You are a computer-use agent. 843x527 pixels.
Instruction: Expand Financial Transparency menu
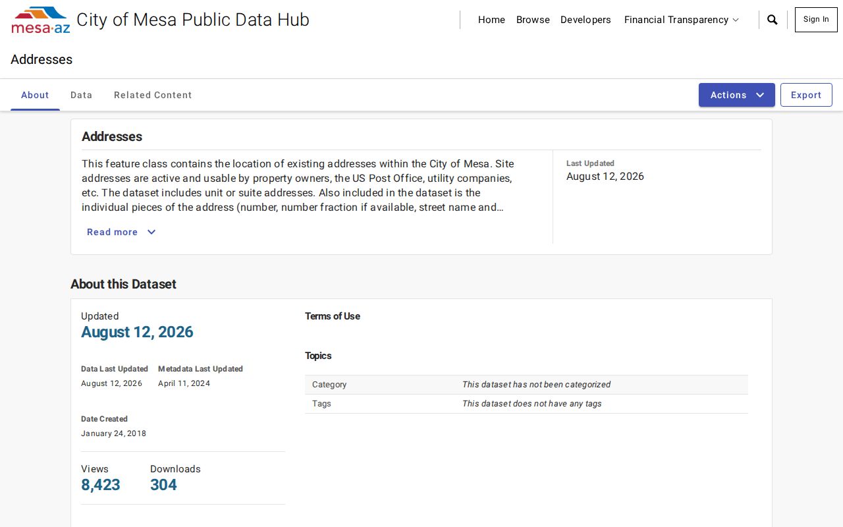[682, 20]
